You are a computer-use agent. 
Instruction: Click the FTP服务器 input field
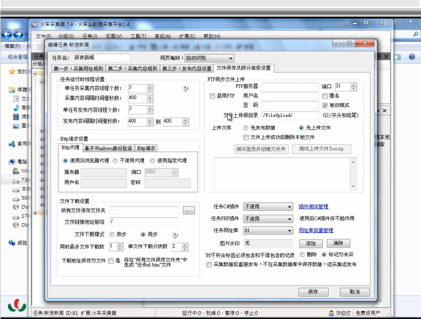click(290, 87)
